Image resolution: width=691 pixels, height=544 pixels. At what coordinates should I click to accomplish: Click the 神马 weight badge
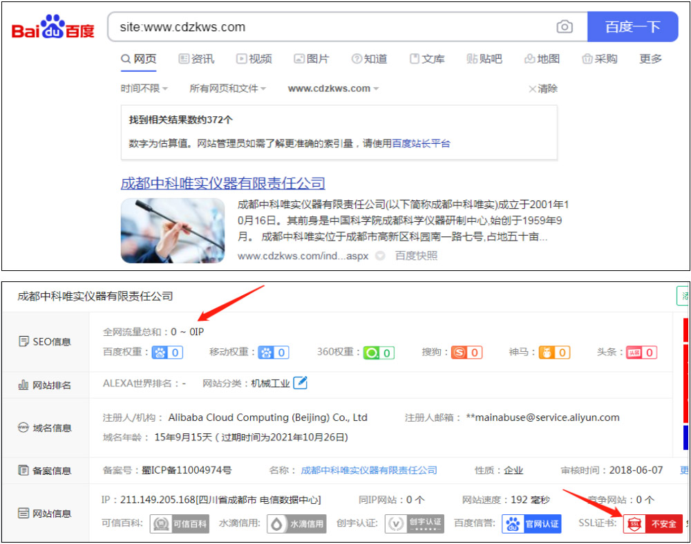[x=554, y=353]
